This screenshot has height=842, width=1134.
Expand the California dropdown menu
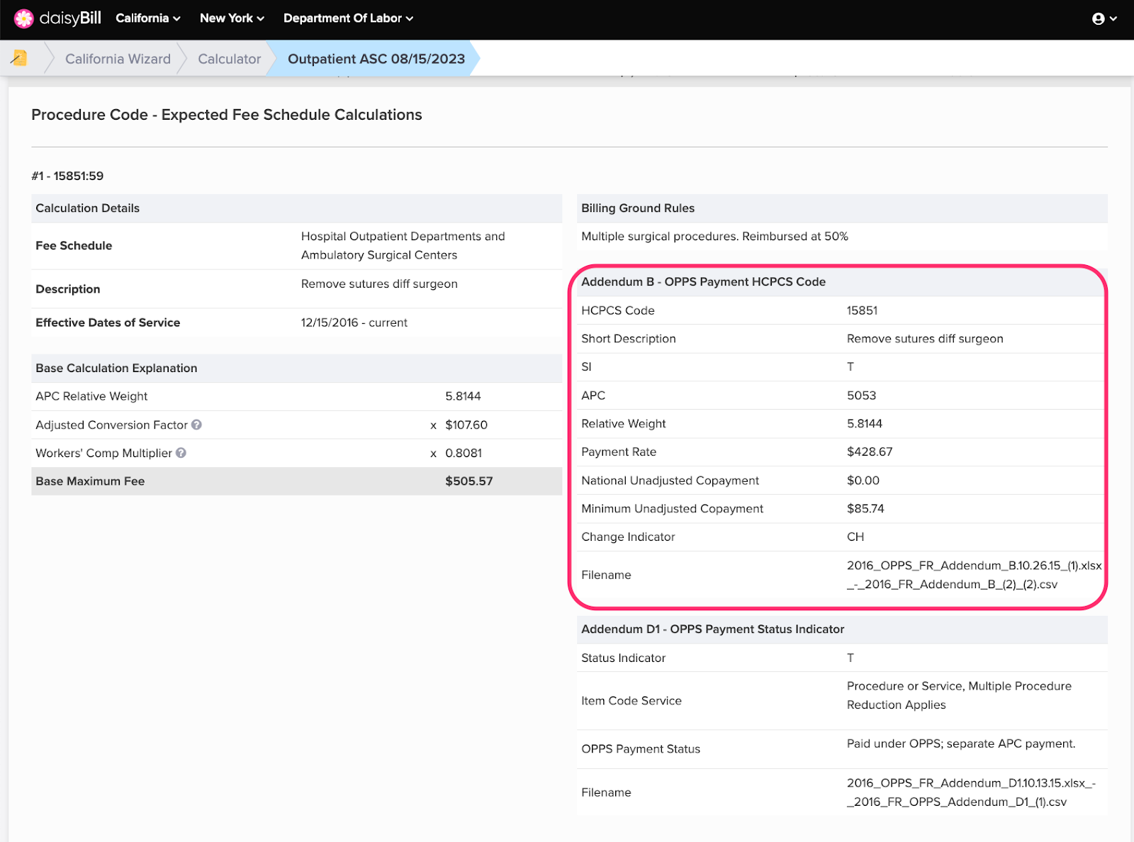pos(147,18)
